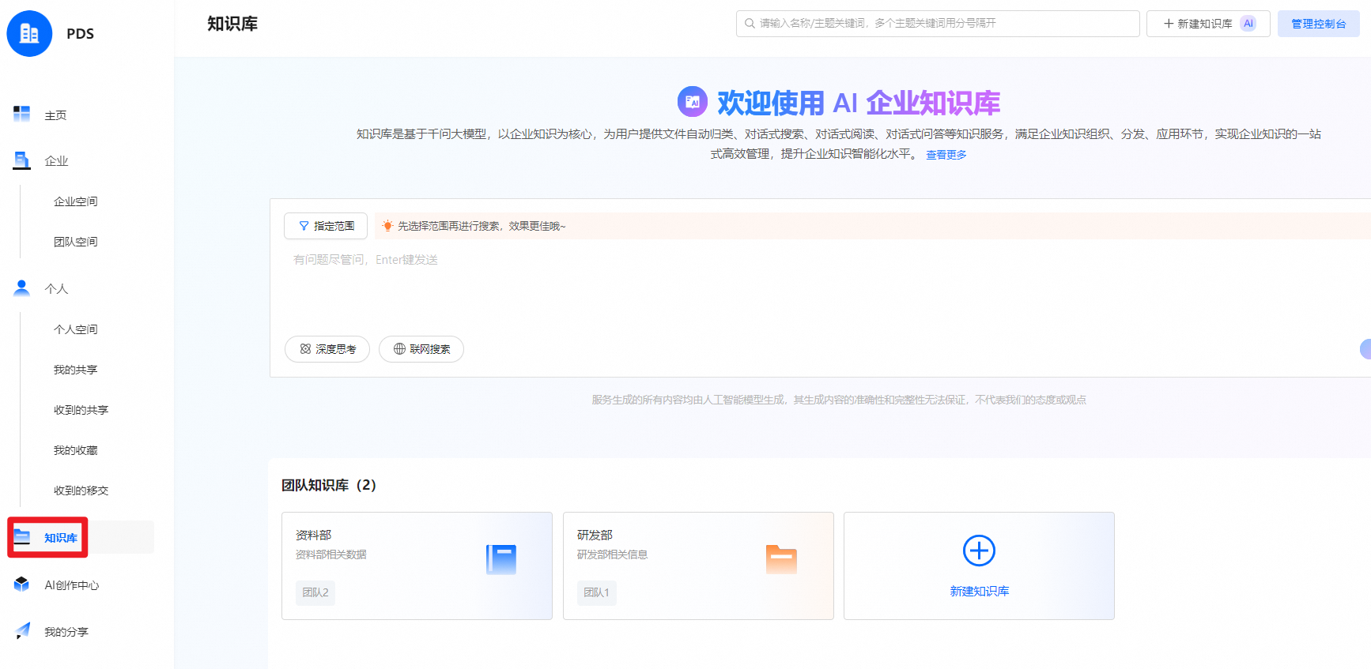The height and width of the screenshot is (669, 1371).
Task: Focus the knowledge base search field
Action: click(938, 24)
